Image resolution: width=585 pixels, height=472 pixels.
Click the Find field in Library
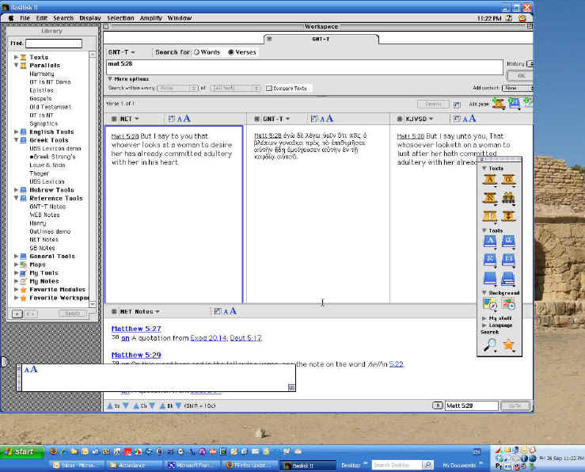click(54, 44)
